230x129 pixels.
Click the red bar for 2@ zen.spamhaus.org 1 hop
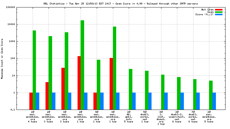tap(79, 83)
